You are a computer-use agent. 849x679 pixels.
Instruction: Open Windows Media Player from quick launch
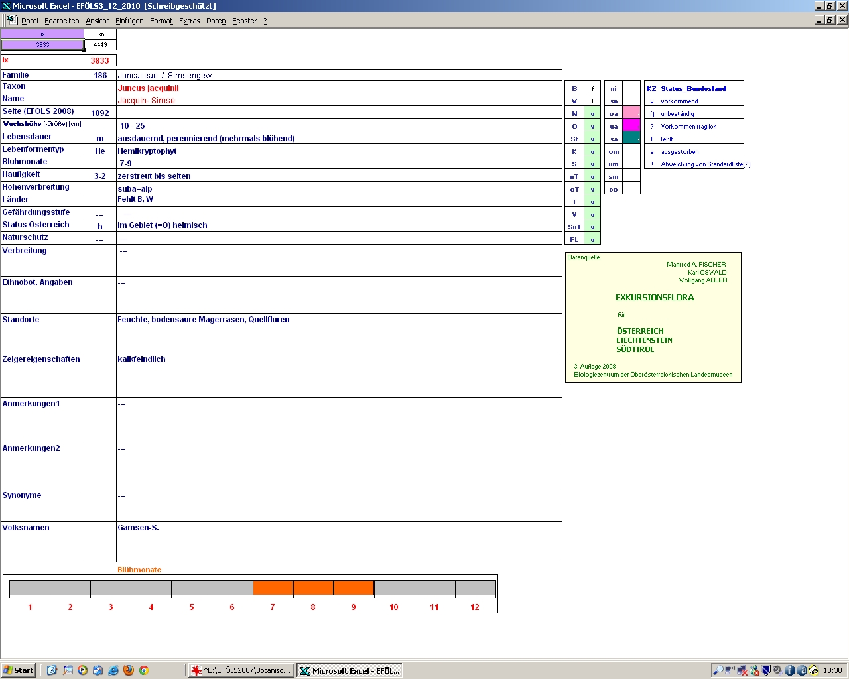click(82, 670)
